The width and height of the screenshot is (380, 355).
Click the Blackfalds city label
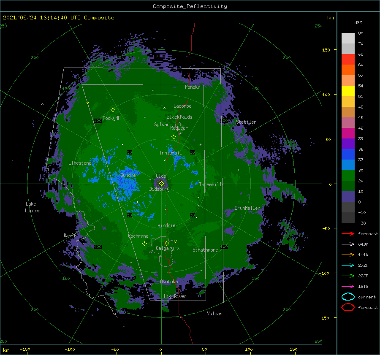point(179,117)
